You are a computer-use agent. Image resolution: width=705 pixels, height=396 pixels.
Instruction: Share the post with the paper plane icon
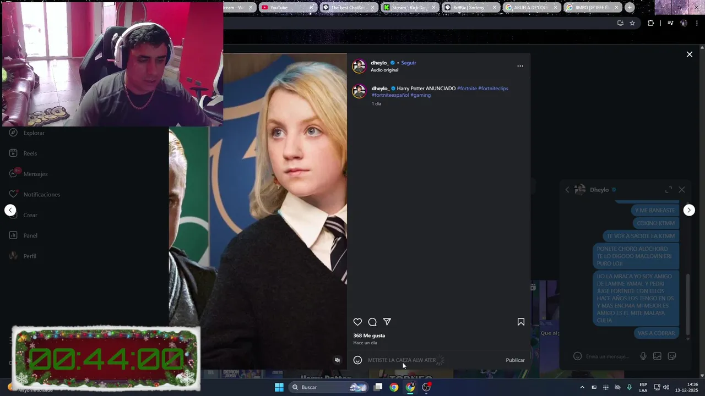(387, 322)
